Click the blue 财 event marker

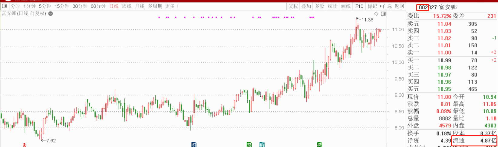(x=194, y=145)
